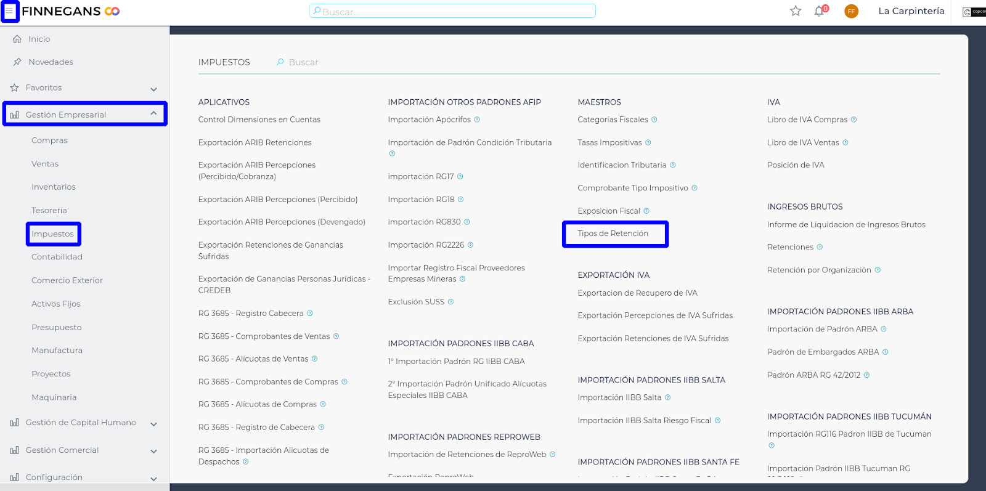This screenshot has width=986, height=491.
Task: Click the info icon beside Libro de IVA Ventas
Action: (845, 142)
